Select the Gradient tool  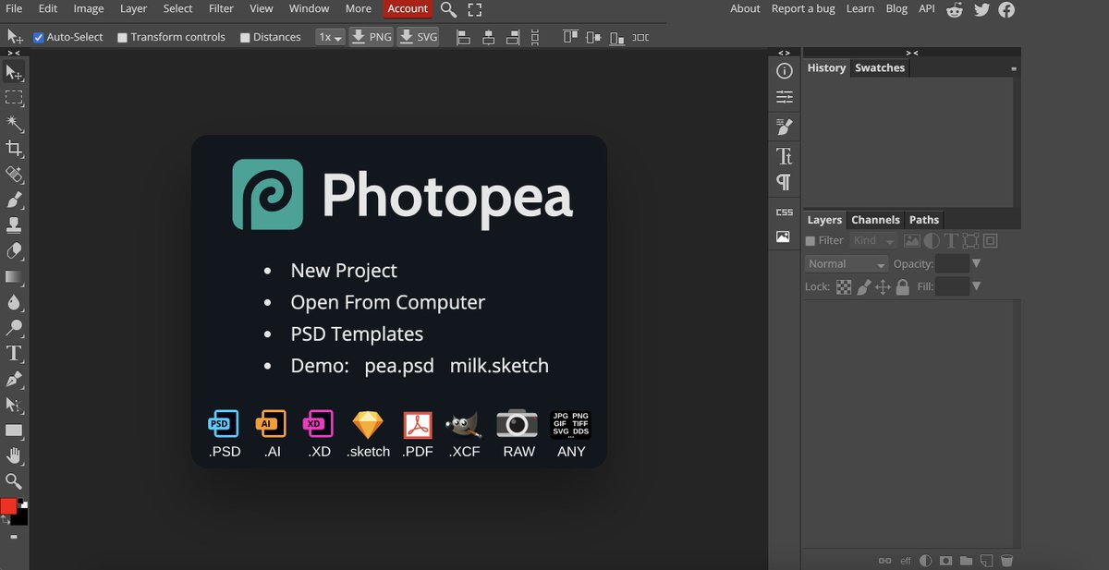[x=14, y=276]
